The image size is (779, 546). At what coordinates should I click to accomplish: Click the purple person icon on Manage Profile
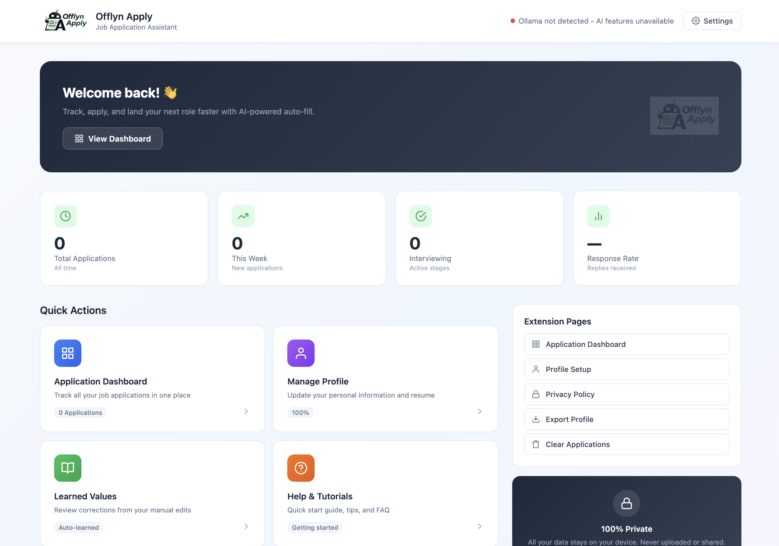pos(301,353)
